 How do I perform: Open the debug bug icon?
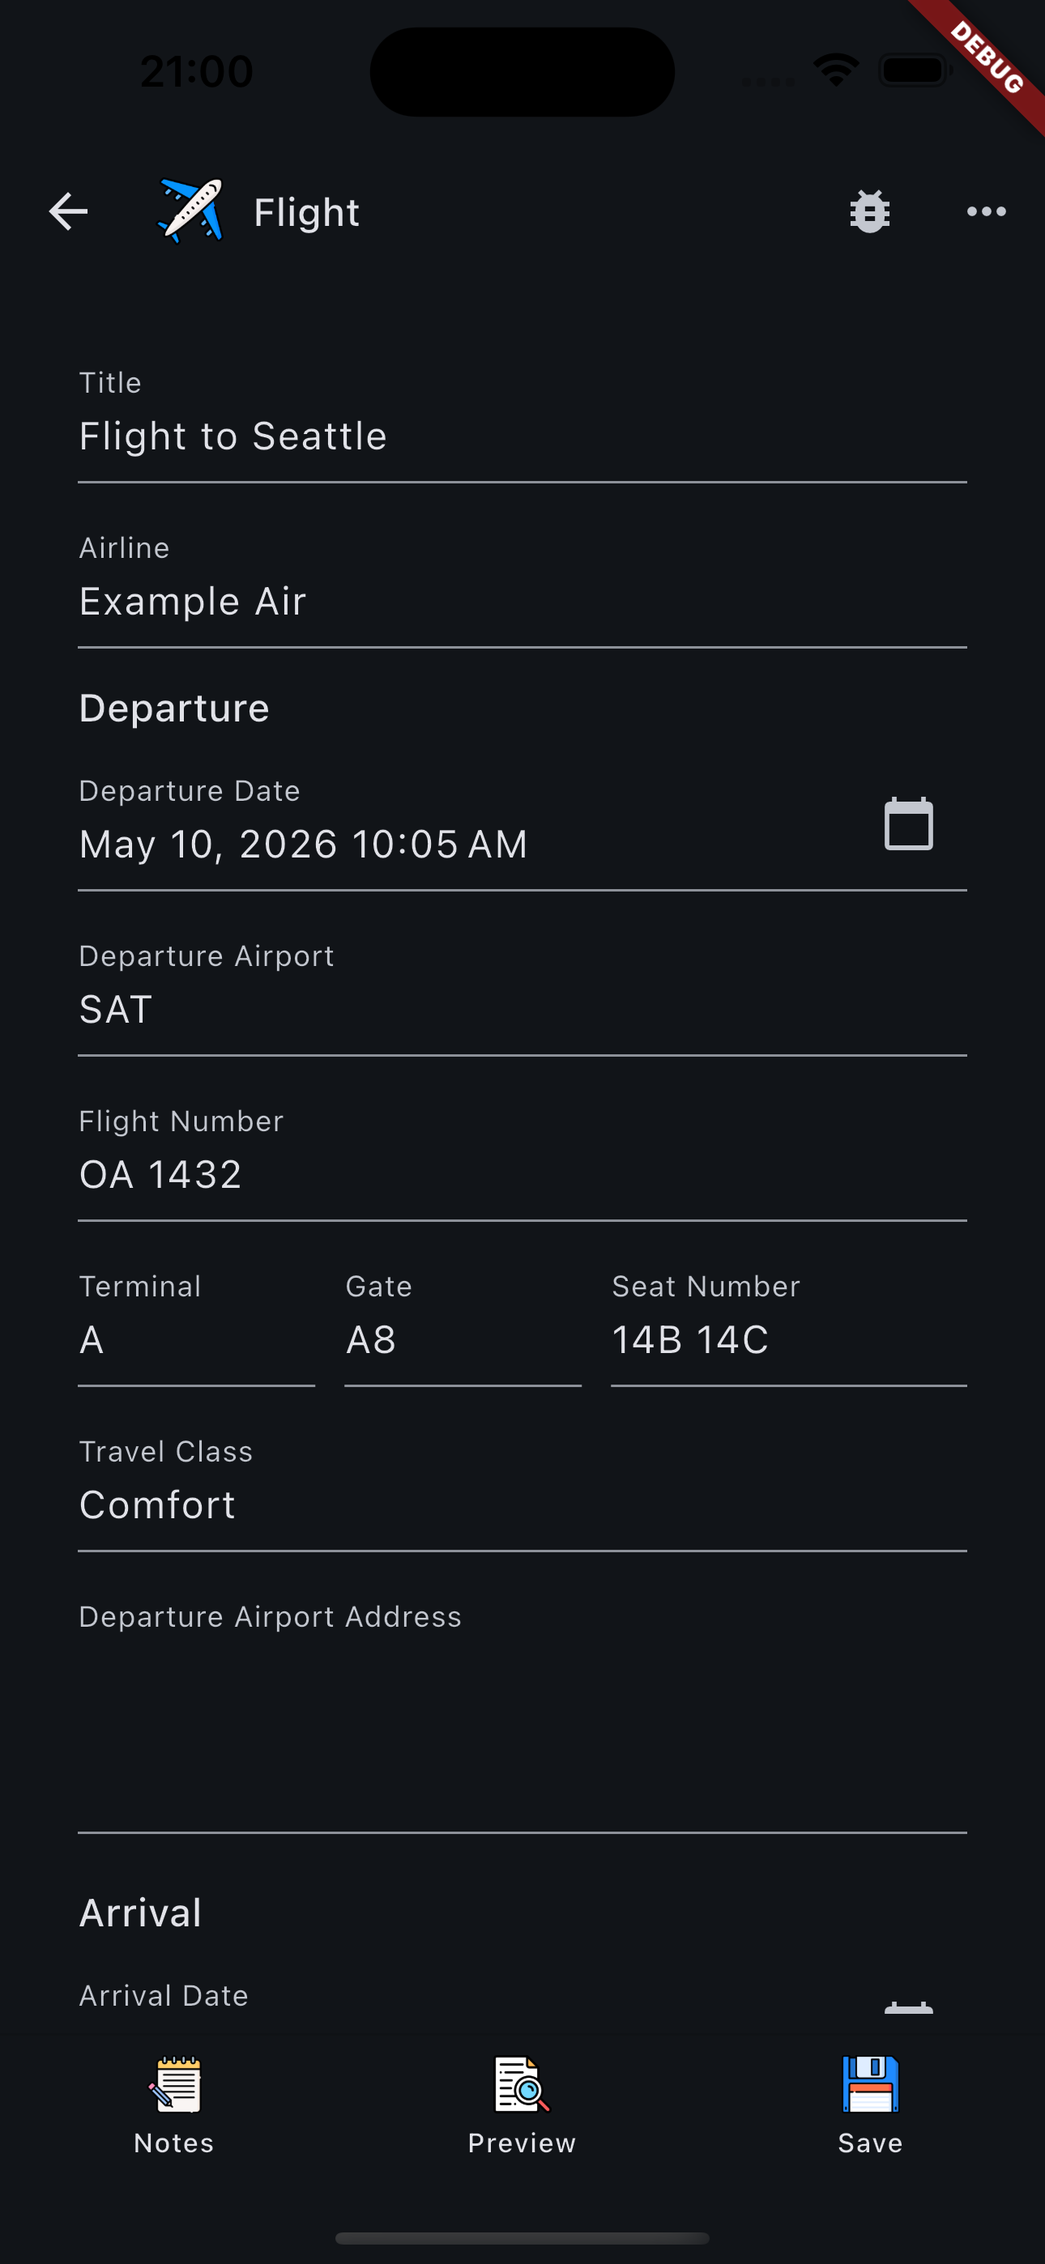(870, 212)
